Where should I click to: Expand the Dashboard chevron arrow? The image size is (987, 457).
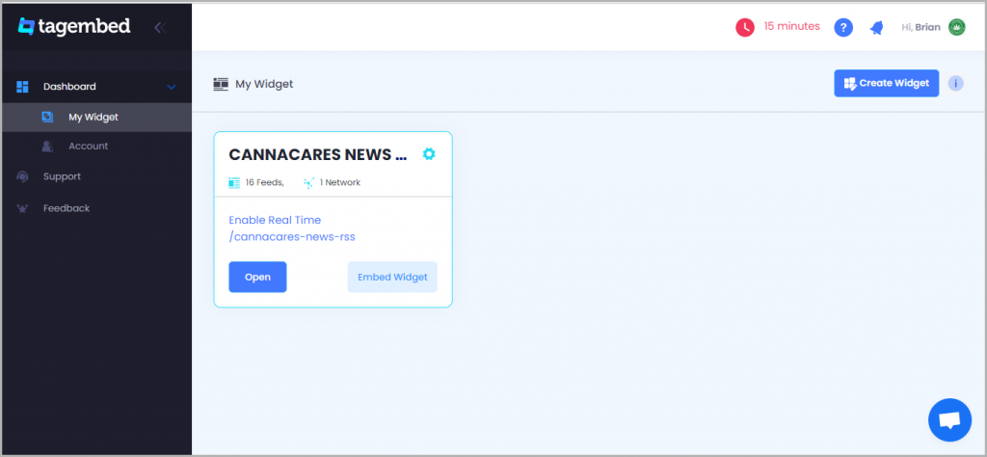point(172,87)
